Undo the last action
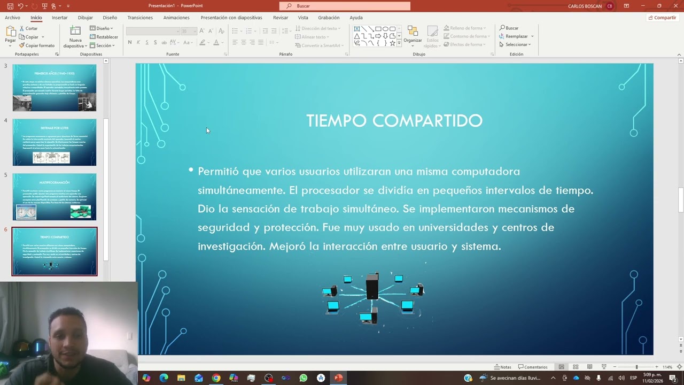Screen dimensions: 684x385 20,6
